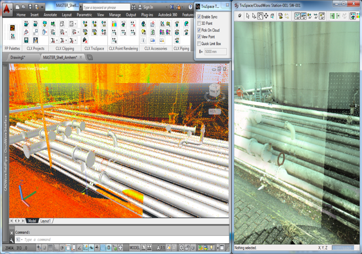Open the Home ribbon tab
Screen dimensions: 362x254
[21, 15]
